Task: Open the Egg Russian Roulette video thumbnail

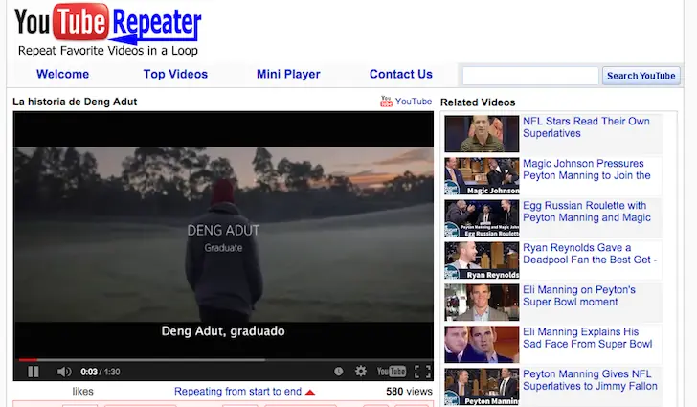Action: point(482,218)
